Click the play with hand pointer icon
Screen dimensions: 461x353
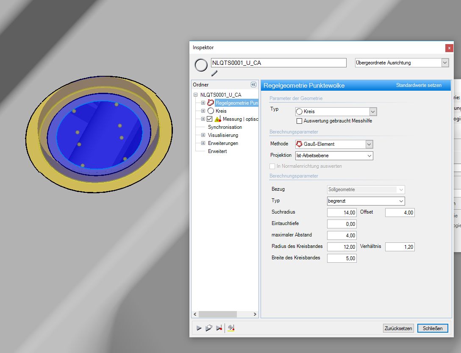209,328
